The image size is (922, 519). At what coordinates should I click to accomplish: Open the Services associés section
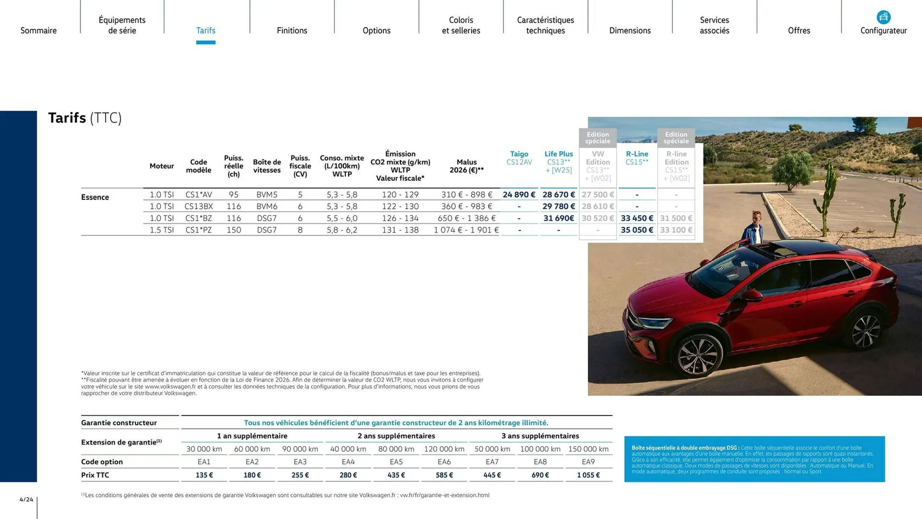point(715,25)
